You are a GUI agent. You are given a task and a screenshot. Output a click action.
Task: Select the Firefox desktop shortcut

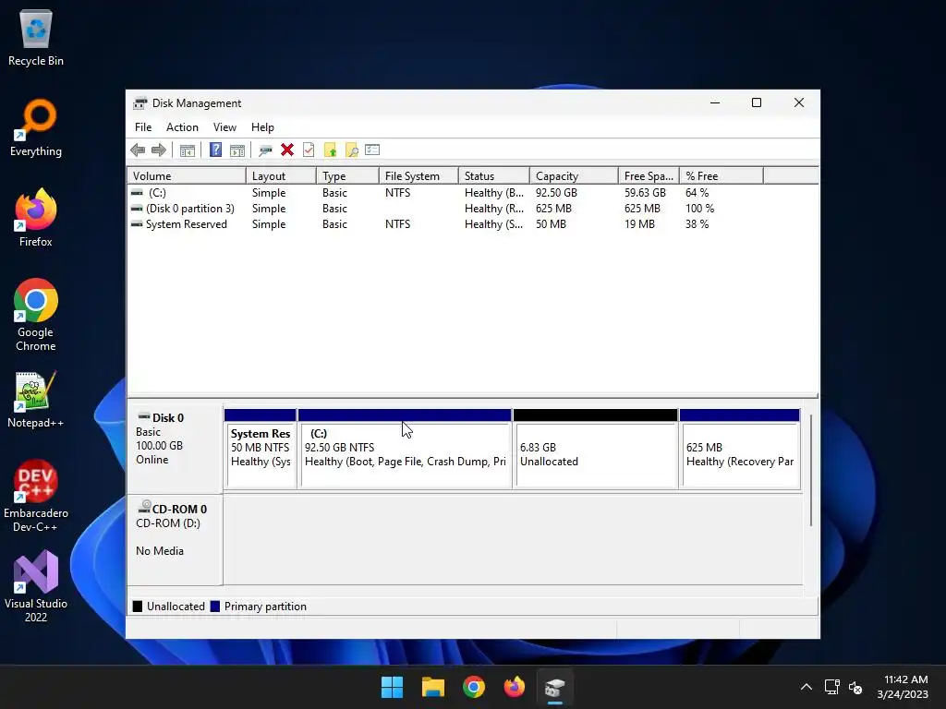point(36,218)
